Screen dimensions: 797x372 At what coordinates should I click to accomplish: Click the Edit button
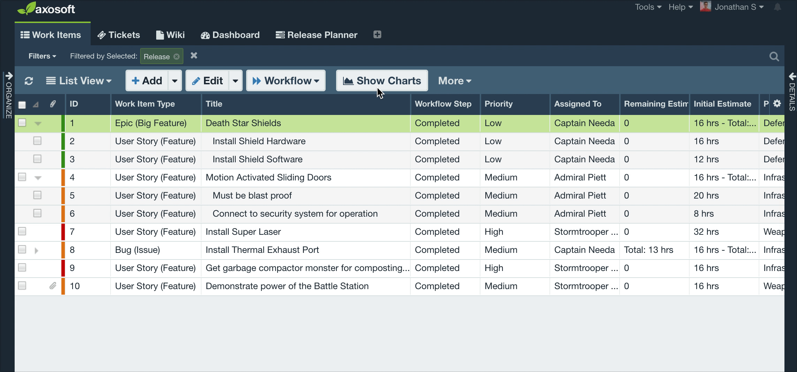pos(207,81)
